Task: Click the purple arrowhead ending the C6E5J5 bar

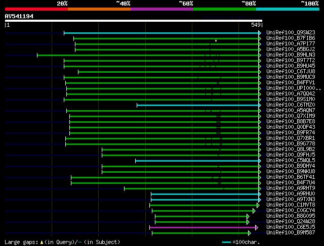Action: 257,228
